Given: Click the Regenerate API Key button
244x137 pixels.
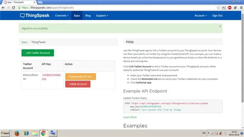Looking at the screenshot, I should [x=81, y=77].
